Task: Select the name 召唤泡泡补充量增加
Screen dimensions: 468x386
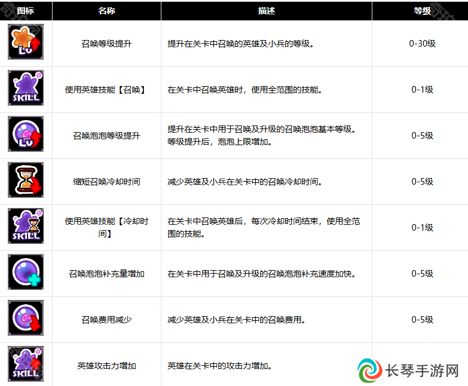Action: pyautogui.click(x=106, y=274)
